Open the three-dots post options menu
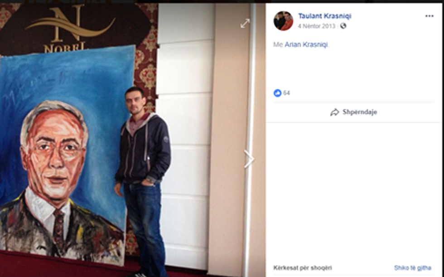This screenshot has height=277, width=444. coord(430,16)
